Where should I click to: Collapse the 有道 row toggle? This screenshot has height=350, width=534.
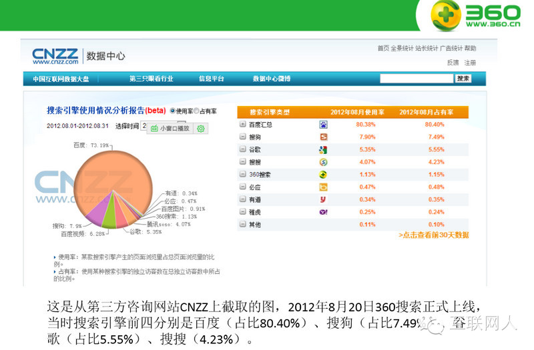[242, 199]
